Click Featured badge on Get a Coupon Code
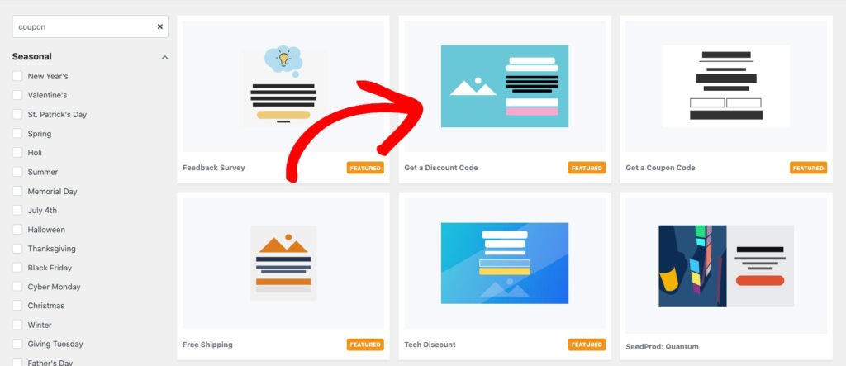 808,168
